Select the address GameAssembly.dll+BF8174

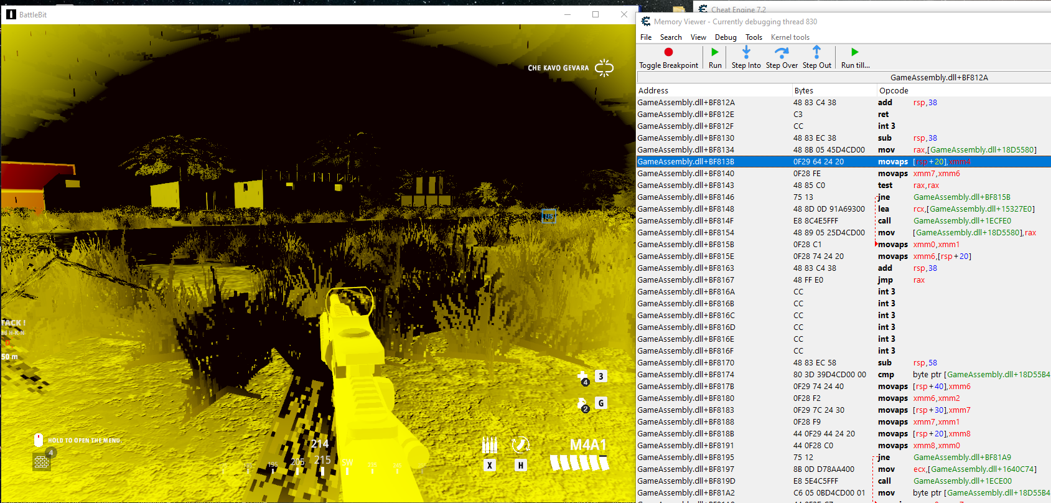pyautogui.click(x=686, y=375)
